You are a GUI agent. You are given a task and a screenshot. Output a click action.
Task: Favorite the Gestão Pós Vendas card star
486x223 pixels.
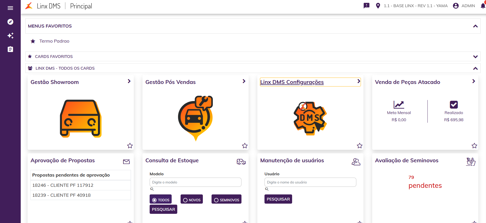click(x=245, y=146)
